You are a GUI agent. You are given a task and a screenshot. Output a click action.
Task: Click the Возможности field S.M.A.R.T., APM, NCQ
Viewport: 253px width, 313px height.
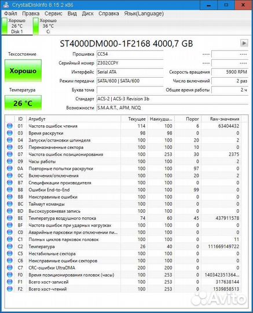[173, 108]
